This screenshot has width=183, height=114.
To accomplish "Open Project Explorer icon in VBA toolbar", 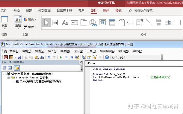I will (84, 57).
